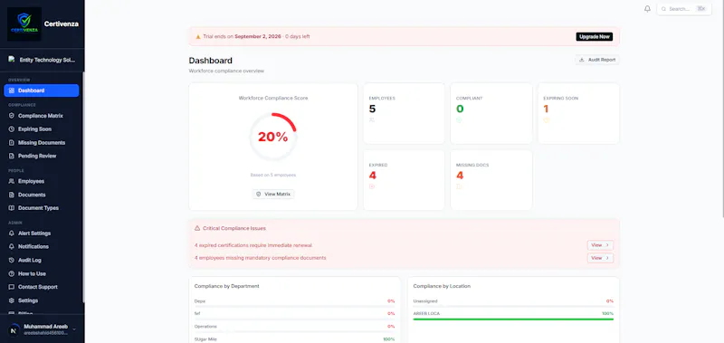
Task: Open the Entity Technology Sol... organization selector
Action: point(42,60)
